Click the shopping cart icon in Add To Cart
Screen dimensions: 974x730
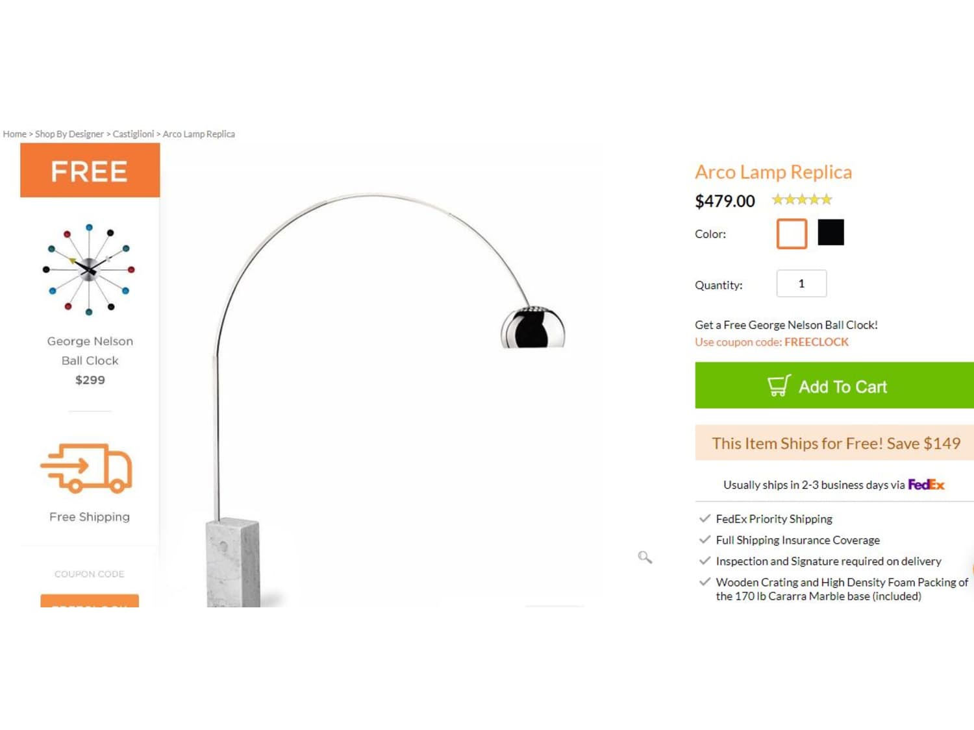tap(779, 385)
